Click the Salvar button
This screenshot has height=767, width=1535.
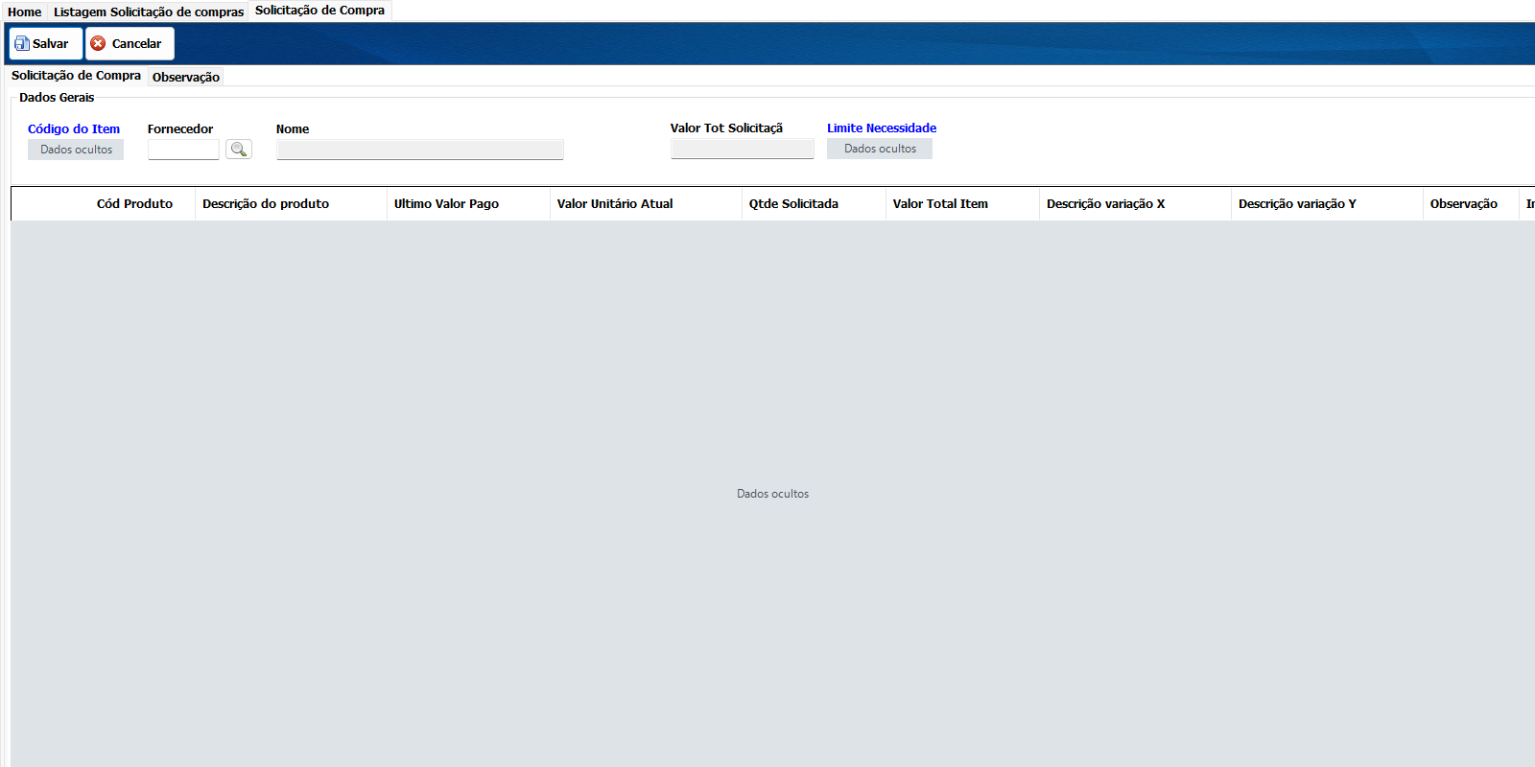46,44
